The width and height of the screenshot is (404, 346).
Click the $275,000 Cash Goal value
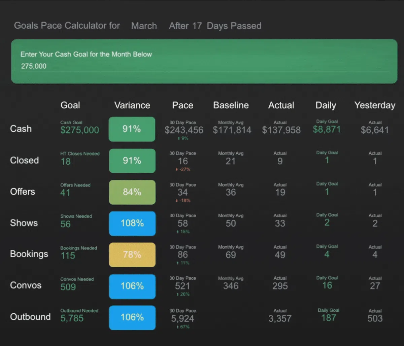[x=80, y=130]
